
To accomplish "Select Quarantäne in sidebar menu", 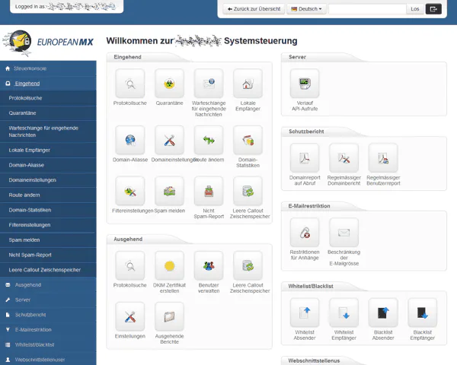I will [x=48, y=113].
